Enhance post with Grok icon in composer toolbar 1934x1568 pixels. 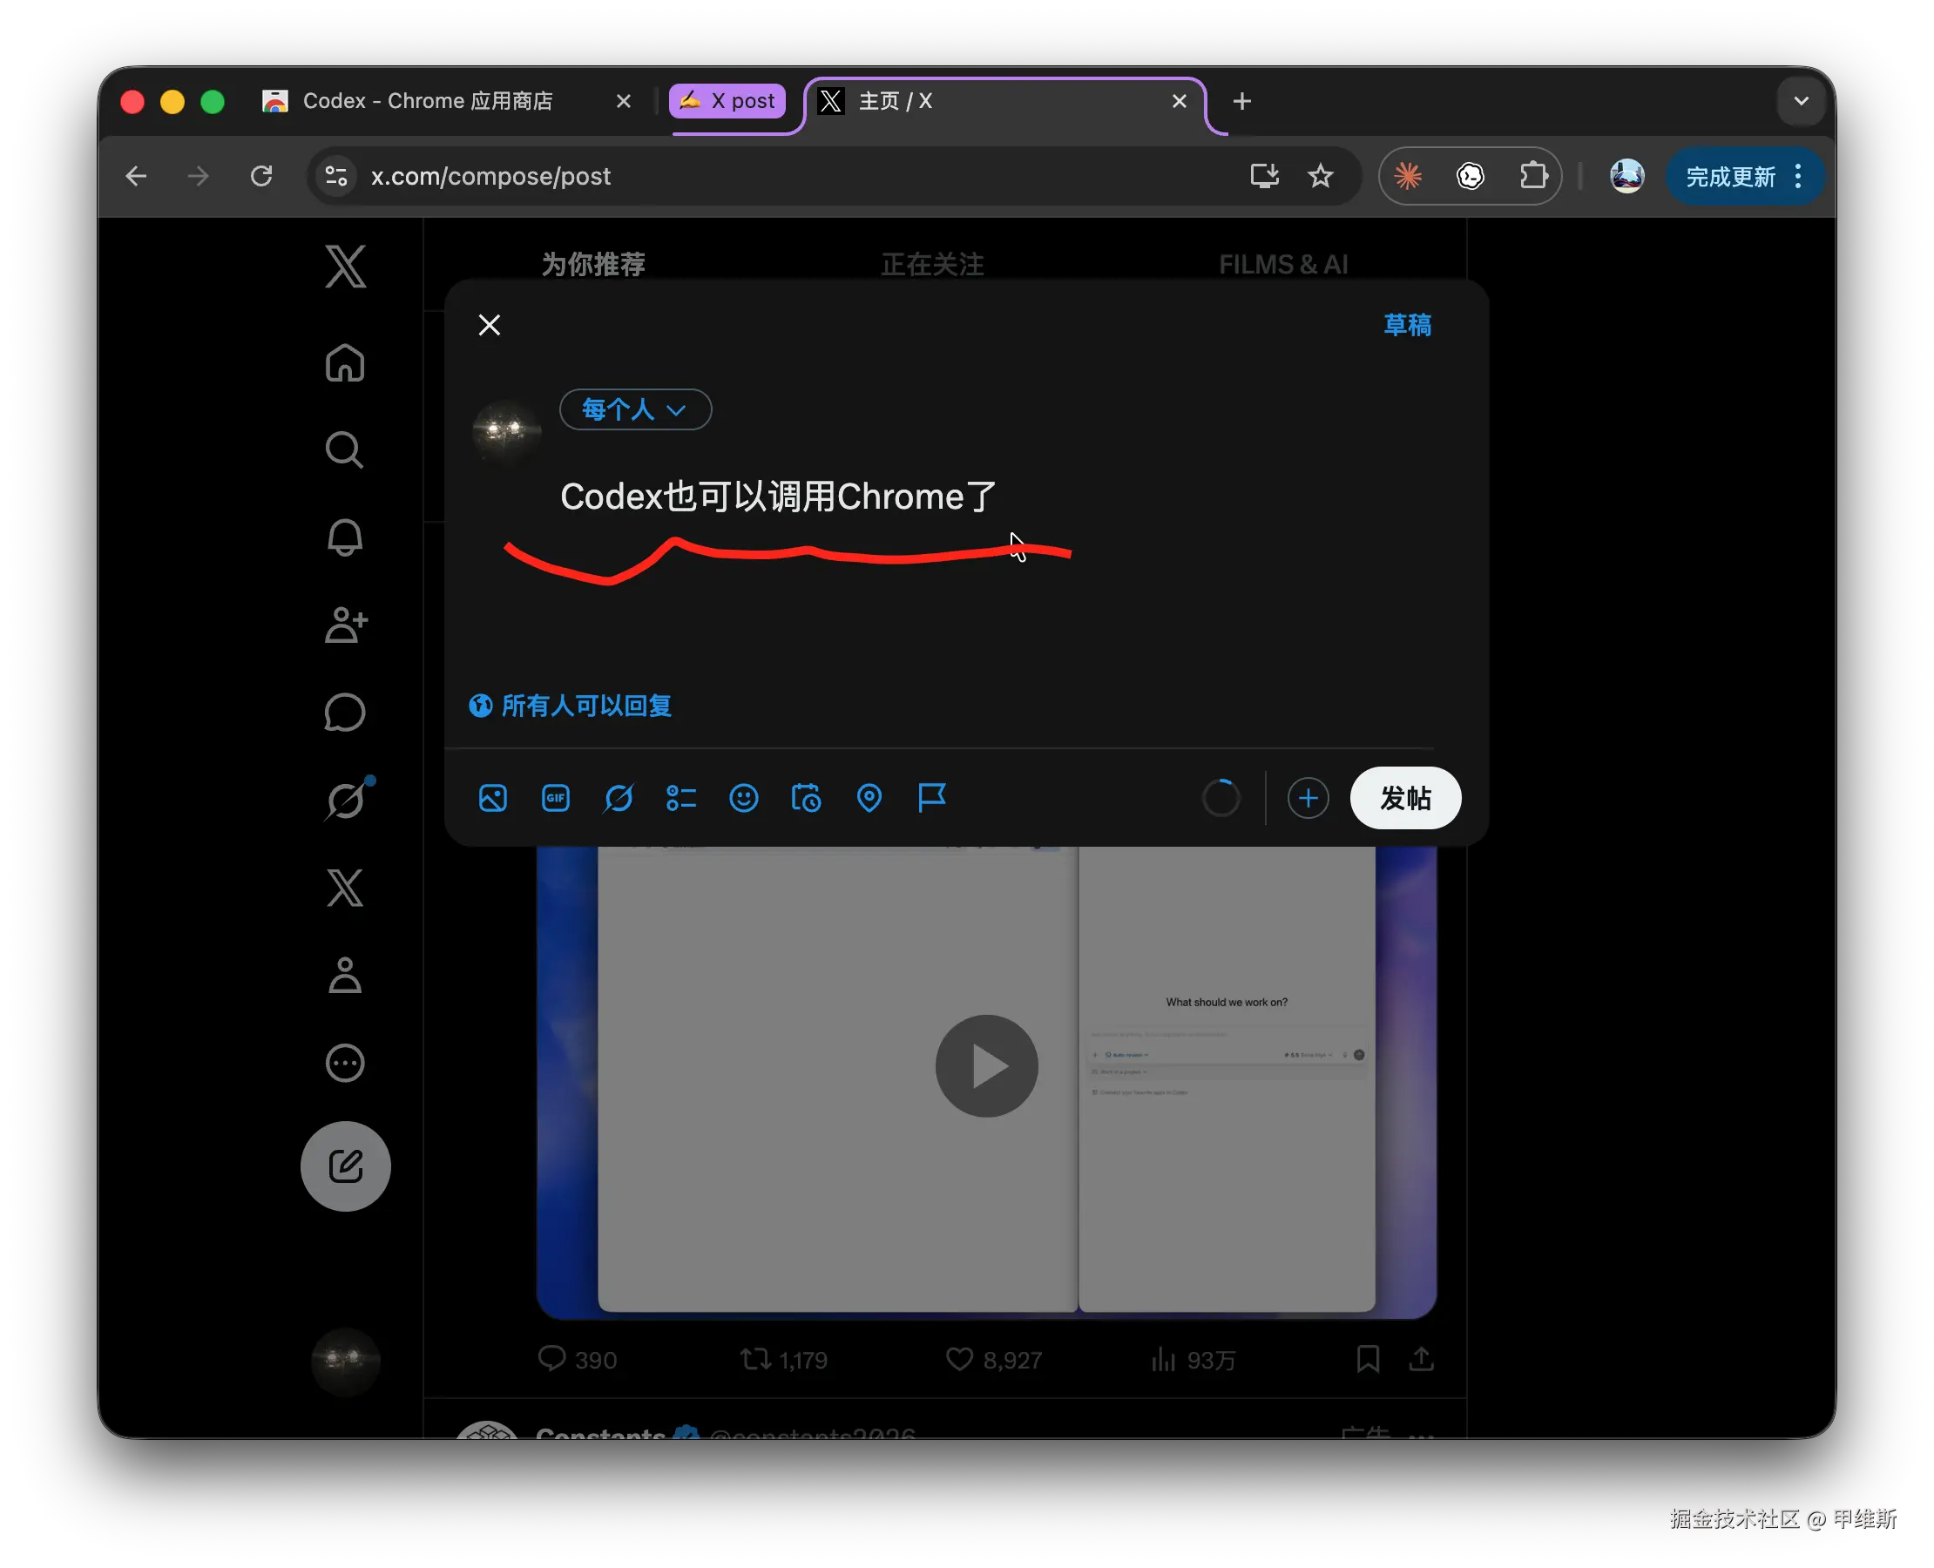tap(618, 799)
